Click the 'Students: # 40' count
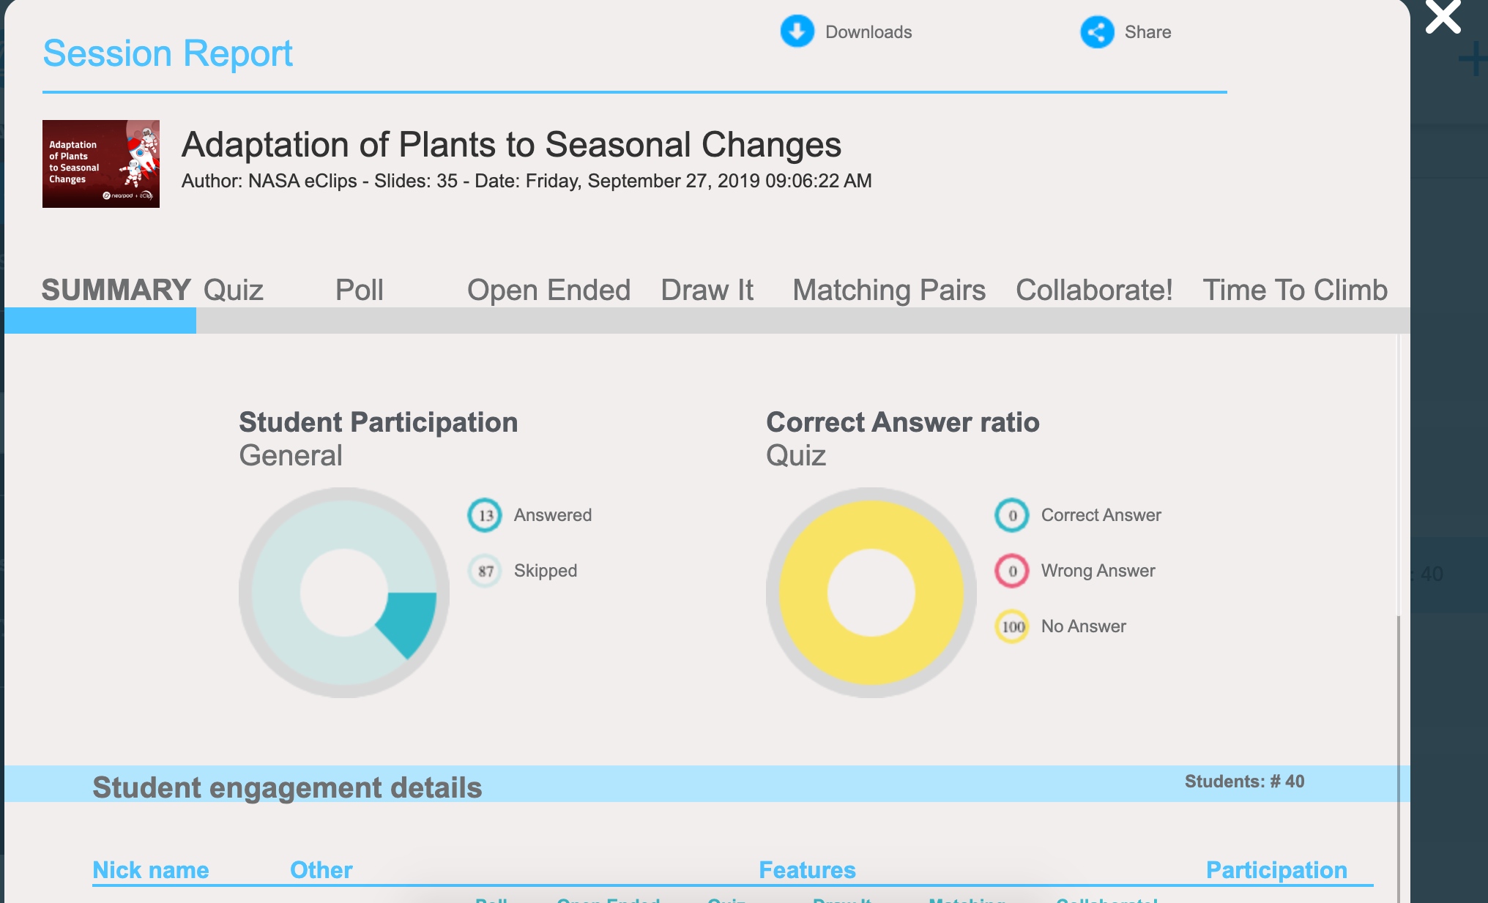 (x=1244, y=782)
